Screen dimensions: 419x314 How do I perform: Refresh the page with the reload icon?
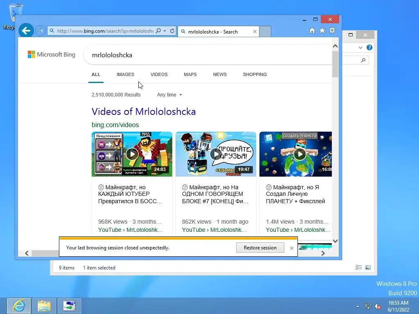(172, 31)
